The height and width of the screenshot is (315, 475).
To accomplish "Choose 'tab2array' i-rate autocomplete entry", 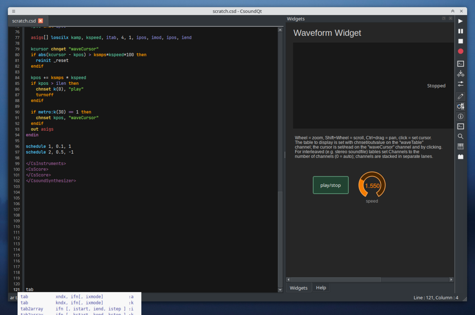I will point(79,309).
